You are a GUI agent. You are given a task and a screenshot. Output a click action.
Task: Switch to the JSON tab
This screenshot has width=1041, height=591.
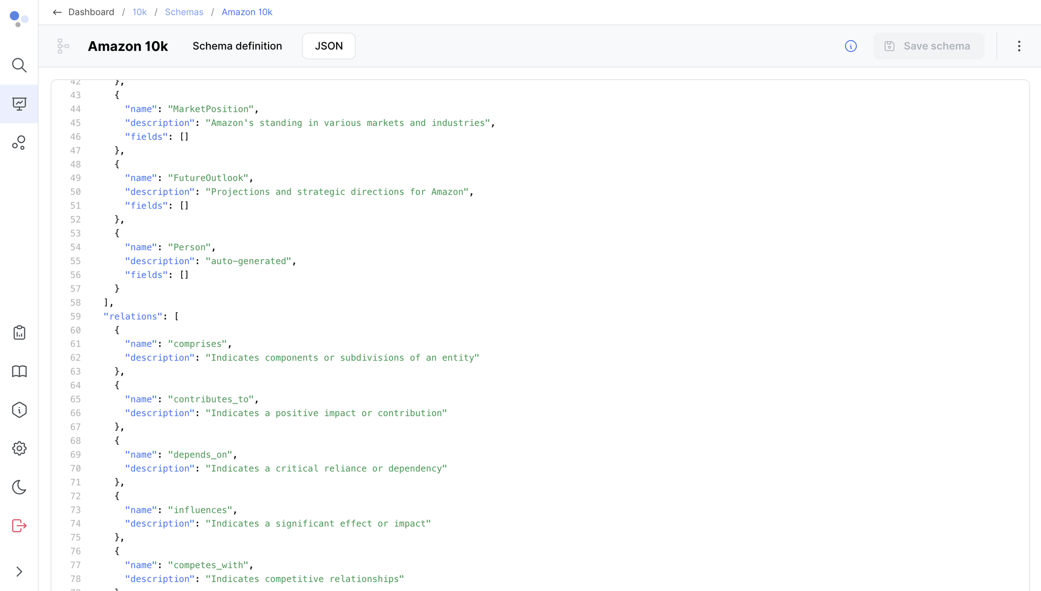pos(328,46)
